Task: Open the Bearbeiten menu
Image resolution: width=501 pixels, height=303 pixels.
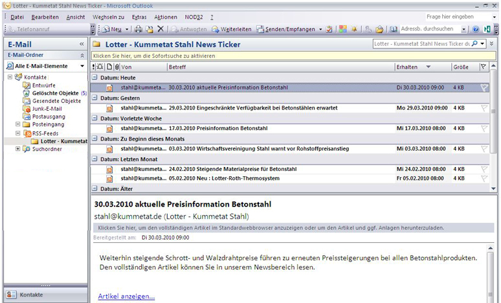Action: point(45,17)
